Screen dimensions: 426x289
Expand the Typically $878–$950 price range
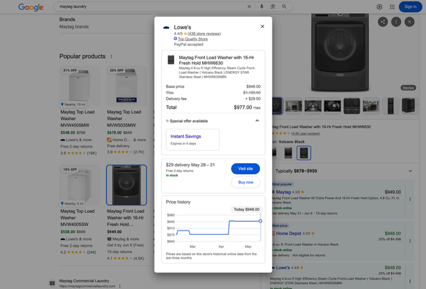pos(410,171)
